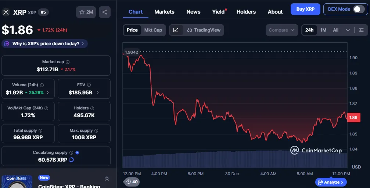Image resolution: width=370 pixels, height=188 pixels.
Task: Click the current price 1.86 chart label
Action: pyautogui.click(x=353, y=117)
